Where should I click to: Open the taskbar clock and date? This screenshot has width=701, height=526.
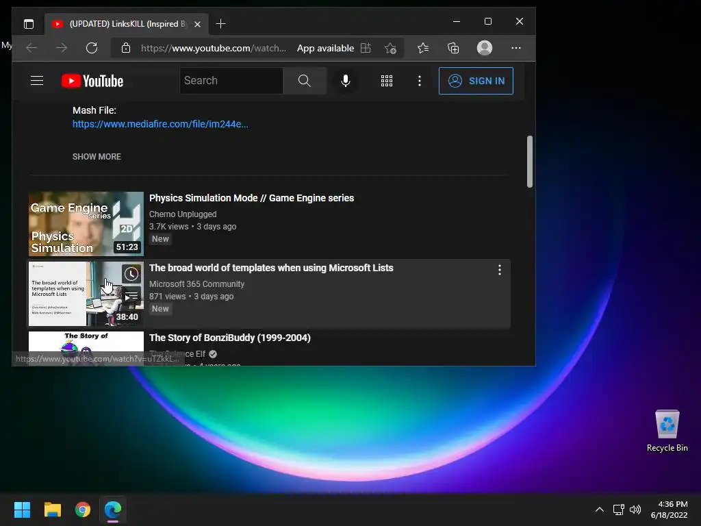click(x=669, y=510)
